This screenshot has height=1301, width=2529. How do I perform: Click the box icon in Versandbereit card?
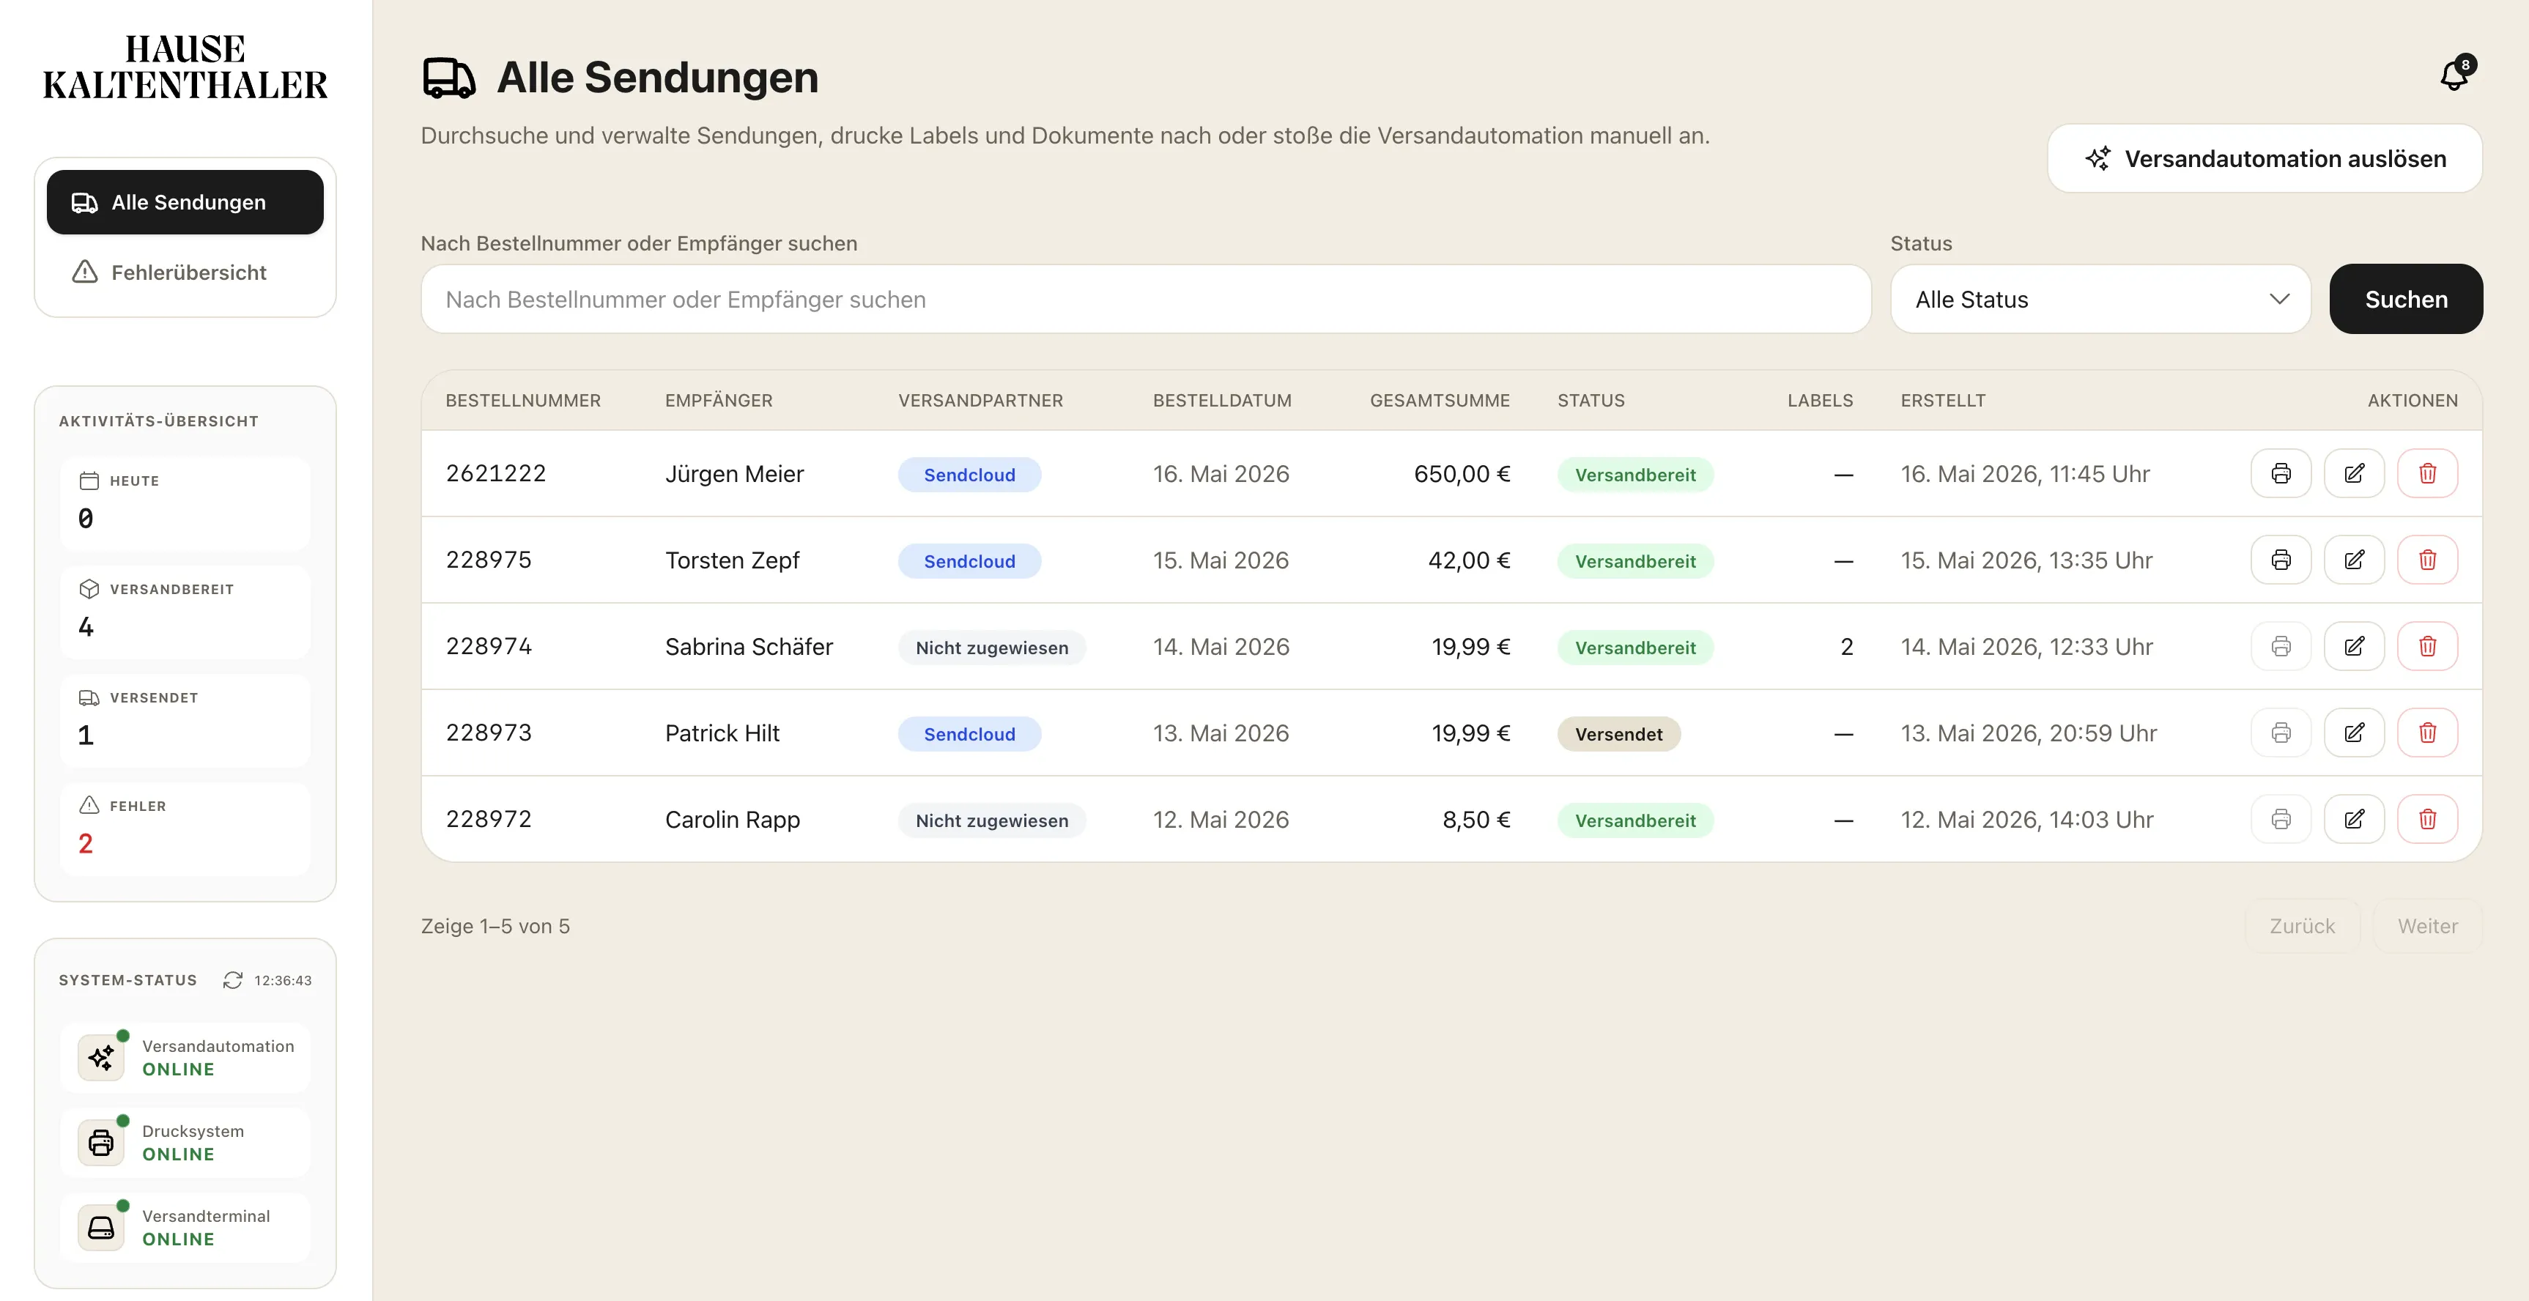(x=89, y=589)
